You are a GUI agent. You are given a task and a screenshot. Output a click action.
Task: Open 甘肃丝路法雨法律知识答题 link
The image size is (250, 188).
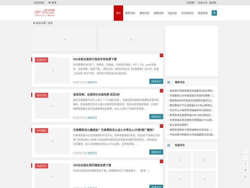click(192, 120)
